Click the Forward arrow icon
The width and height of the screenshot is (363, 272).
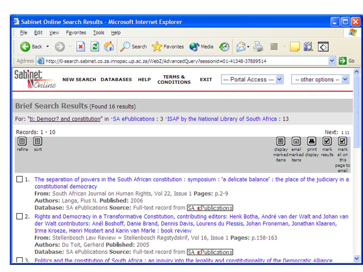[x=59, y=47]
